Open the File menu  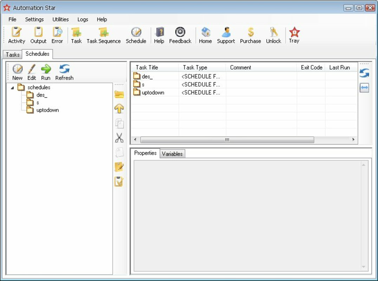(x=12, y=19)
